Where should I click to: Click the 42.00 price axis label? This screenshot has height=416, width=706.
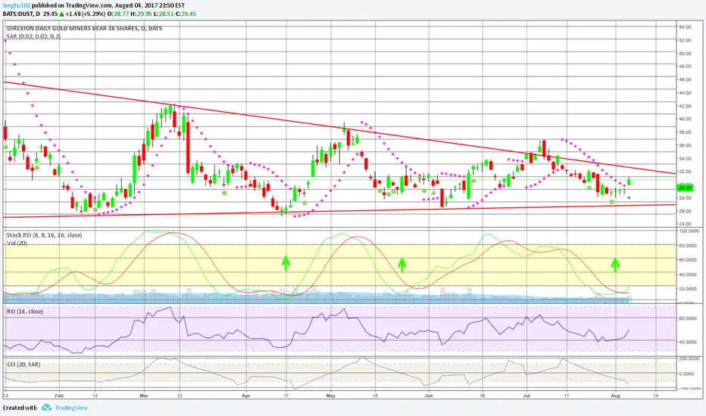pos(685,106)
